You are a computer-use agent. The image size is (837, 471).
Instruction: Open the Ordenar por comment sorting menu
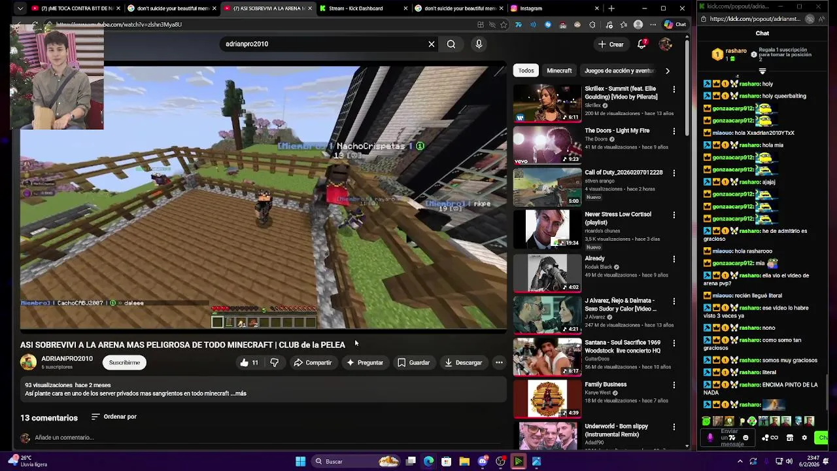tap(114, 417)
